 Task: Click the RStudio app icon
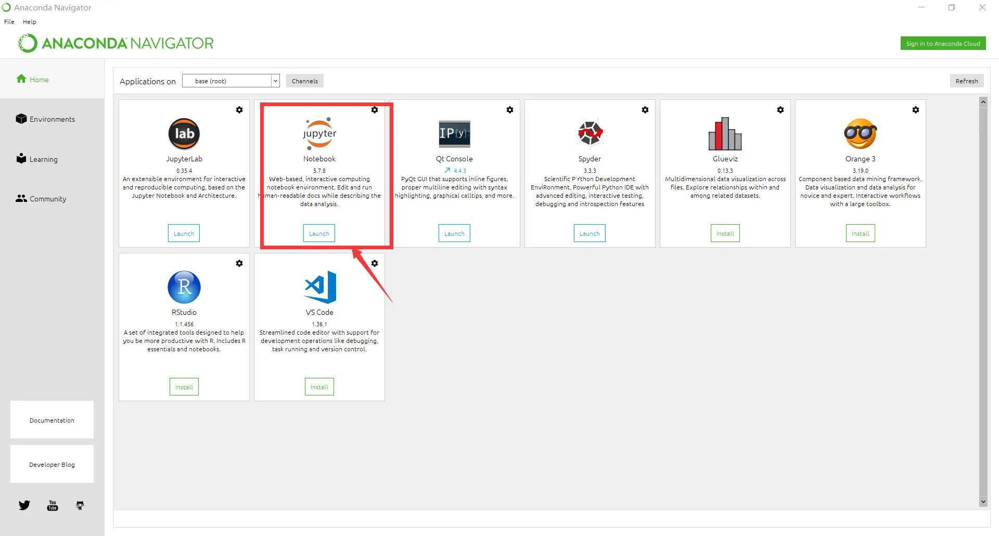(184, 287)
